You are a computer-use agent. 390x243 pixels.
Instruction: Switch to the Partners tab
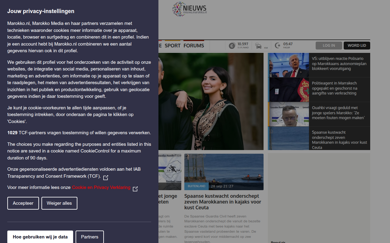click(x=90, y=237)
